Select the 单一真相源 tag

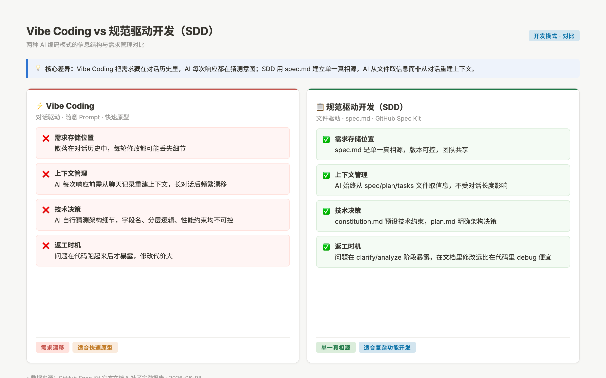[336, 347]
